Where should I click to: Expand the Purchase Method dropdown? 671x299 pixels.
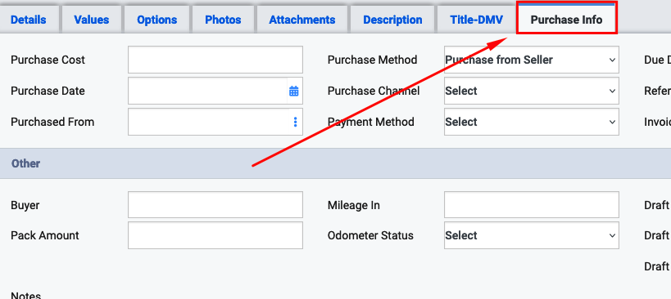(532, 60)
